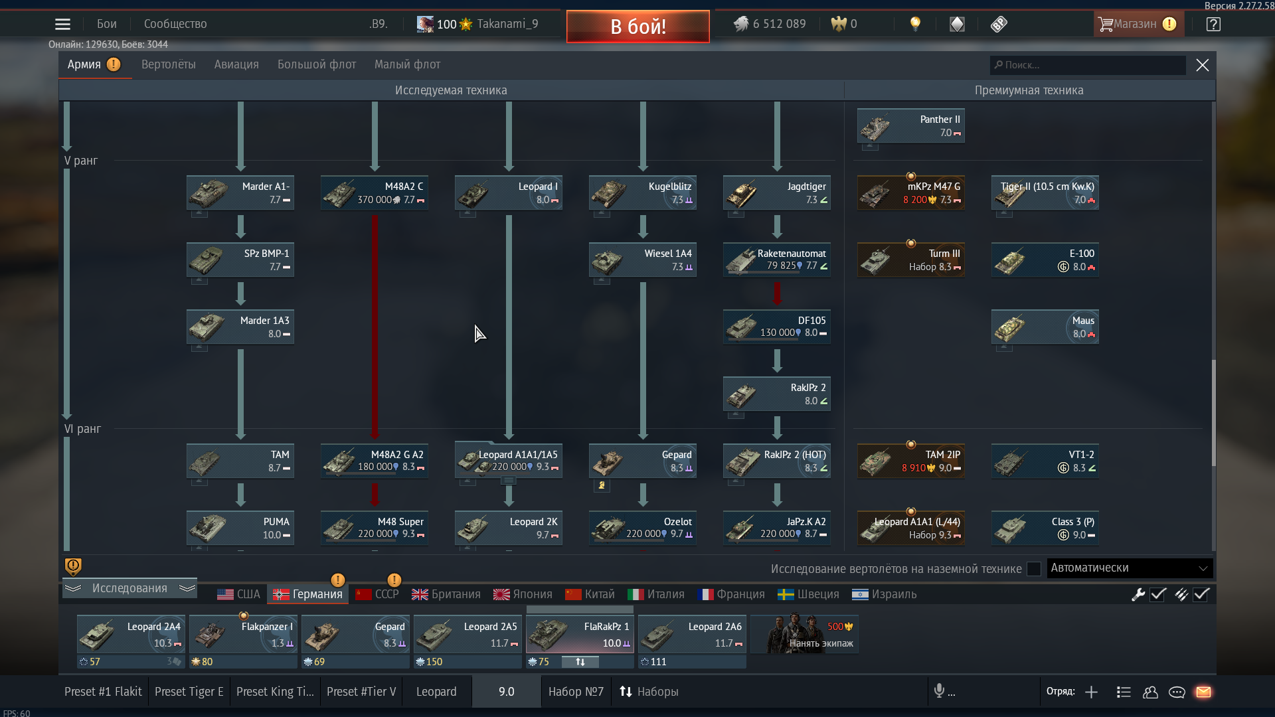Toggle the auto-ammo checkbox beside bullets

click(1201, 594)
